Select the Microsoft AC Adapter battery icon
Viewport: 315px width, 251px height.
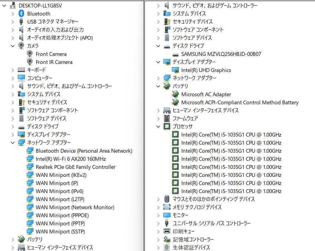(x=175, y=94)
